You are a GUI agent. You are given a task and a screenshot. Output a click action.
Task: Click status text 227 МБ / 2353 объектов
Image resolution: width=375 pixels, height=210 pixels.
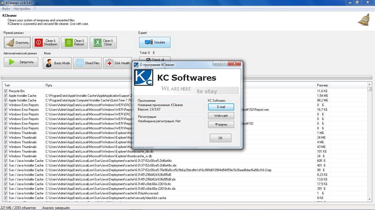(x=18, y=208)
